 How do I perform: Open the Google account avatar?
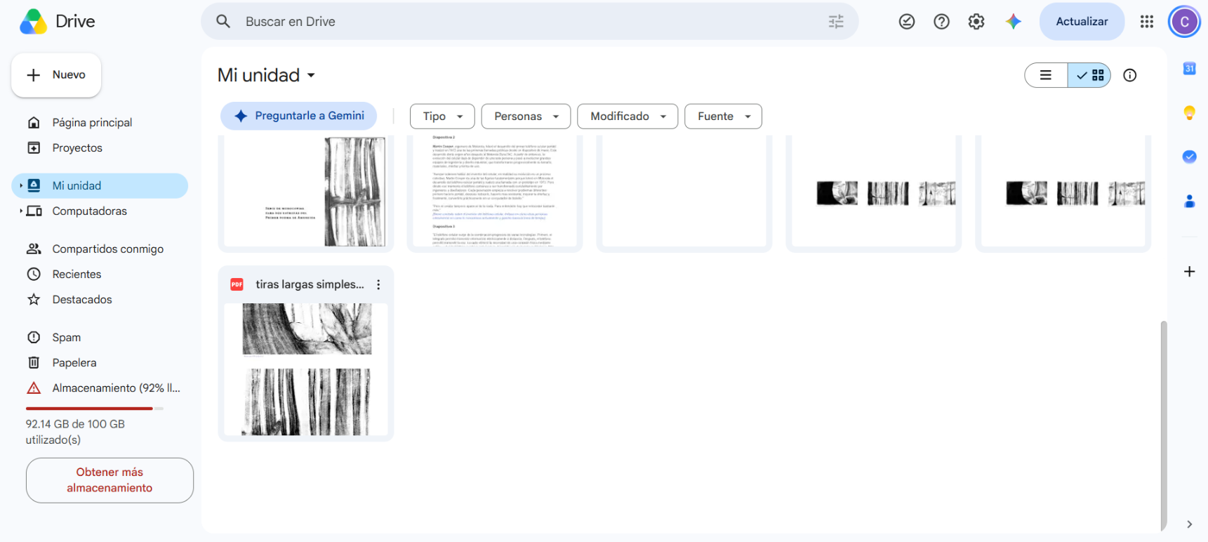tap(1184, 22)
